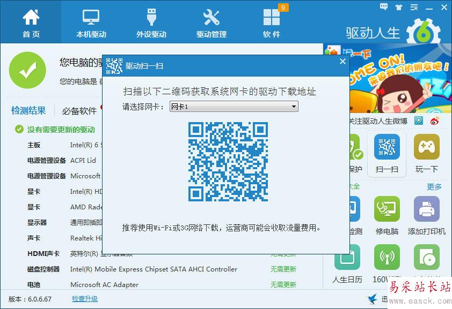This screenshot has width=452, height=309.
Task: Click the green checkmark status icon
Action: tap(27, 70)
